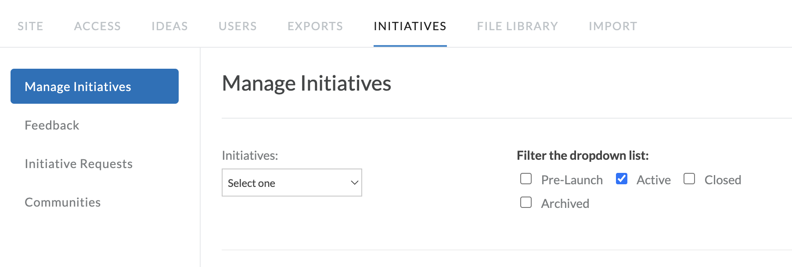Open Feedback in the sidebar

coord(52,125)
